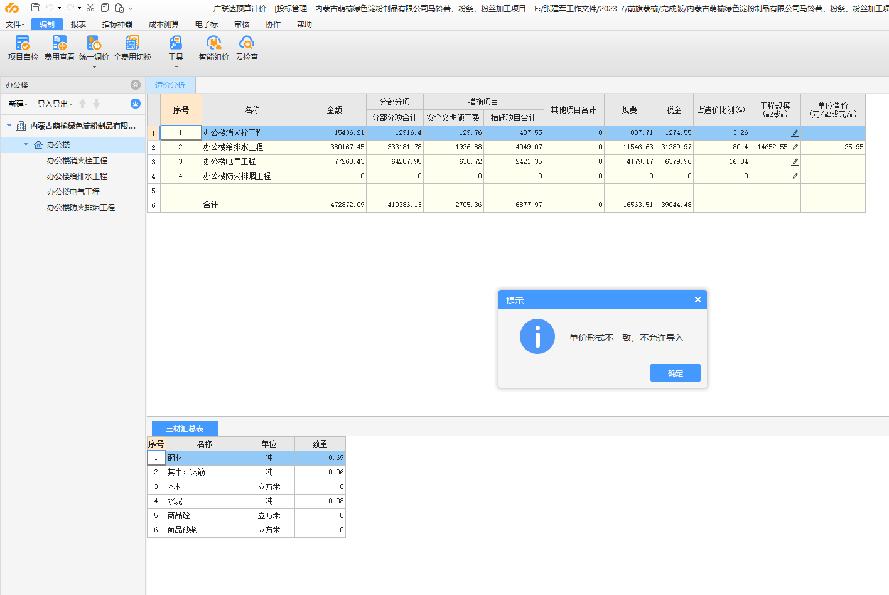Viewport: 889px width, 595px height.
Task: Click the 占造价比例(%) column header
Action: (x=721, y=110)
